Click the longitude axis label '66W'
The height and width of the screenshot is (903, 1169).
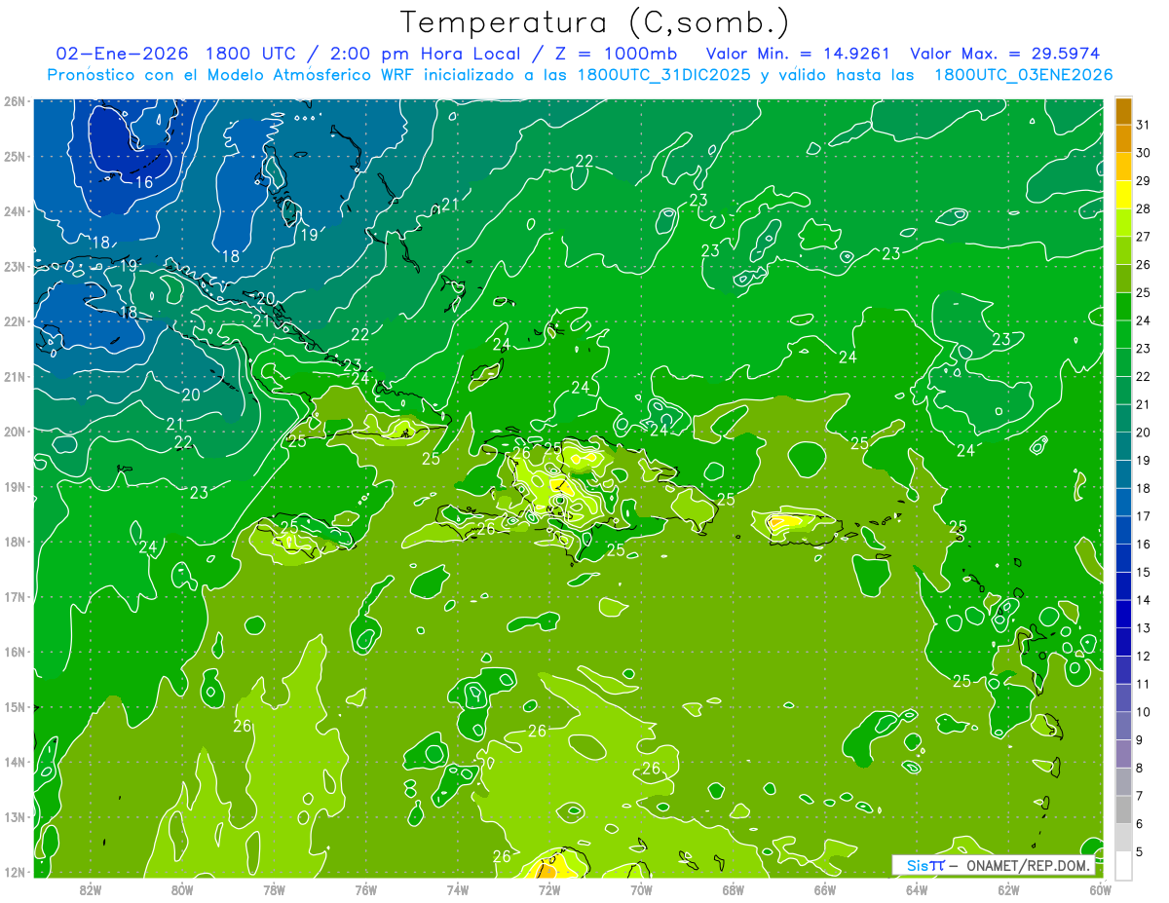pos(825,888)
